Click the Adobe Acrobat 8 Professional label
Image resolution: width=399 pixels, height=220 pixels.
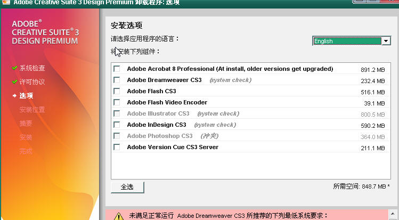point(230,69)
